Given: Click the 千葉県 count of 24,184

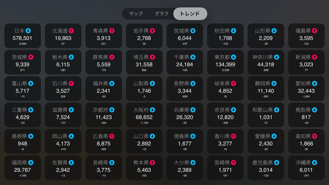Looking at the screenshot, I should pos(185,64).
